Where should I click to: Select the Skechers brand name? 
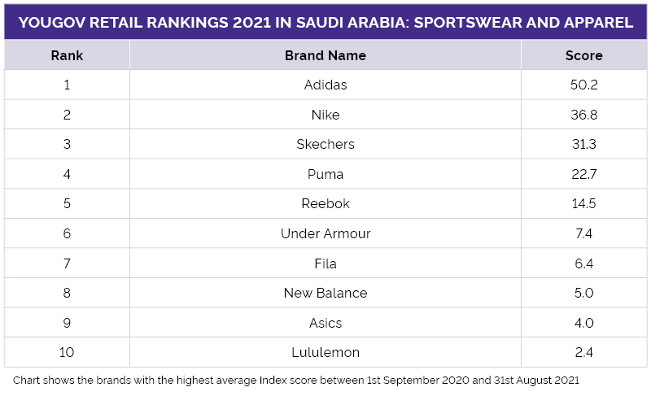tap(325, 144)
